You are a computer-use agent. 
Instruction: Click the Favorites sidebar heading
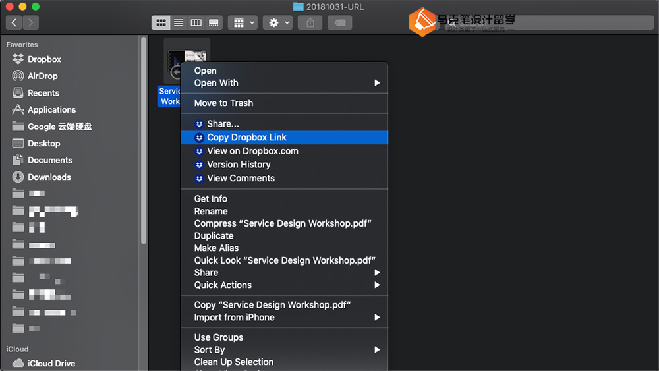22,45
